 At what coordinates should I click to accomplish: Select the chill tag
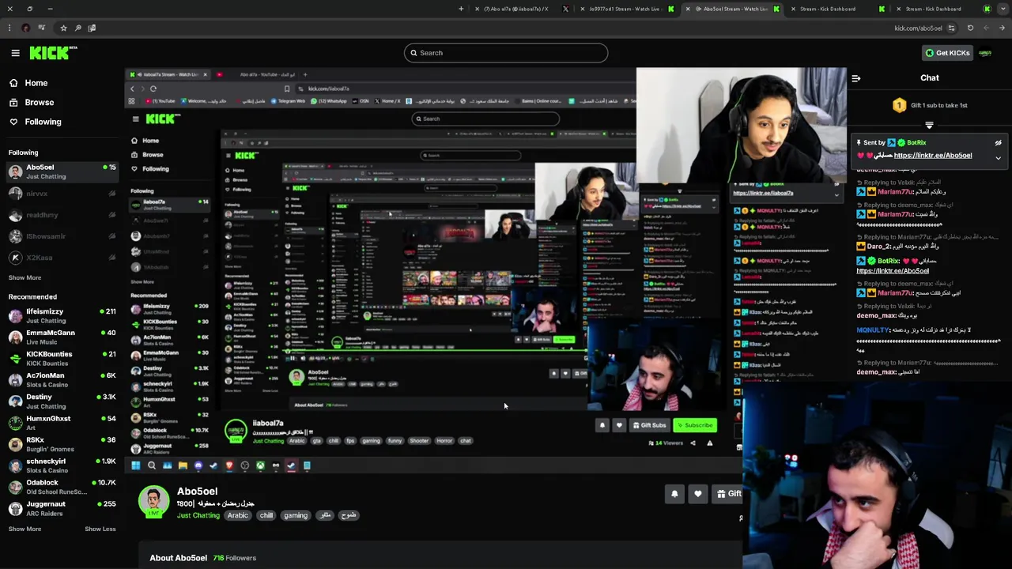click(266, 515)
